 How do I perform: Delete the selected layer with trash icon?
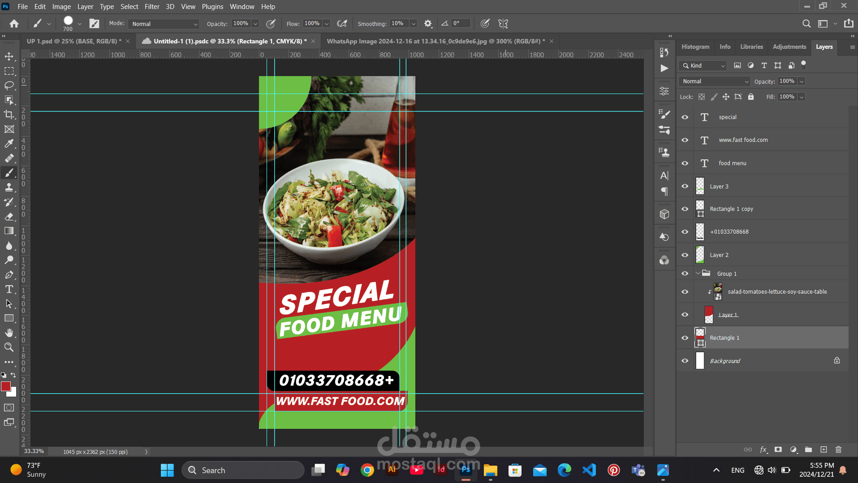(839, 449)
